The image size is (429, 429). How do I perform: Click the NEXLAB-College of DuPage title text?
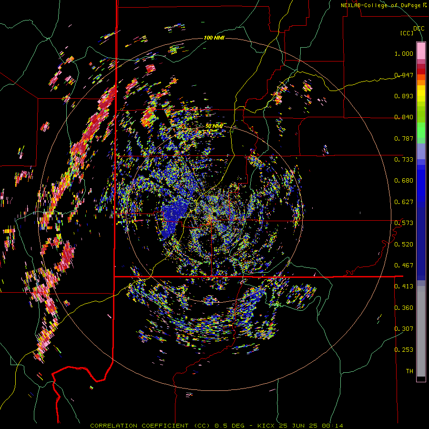click(383, 5)
